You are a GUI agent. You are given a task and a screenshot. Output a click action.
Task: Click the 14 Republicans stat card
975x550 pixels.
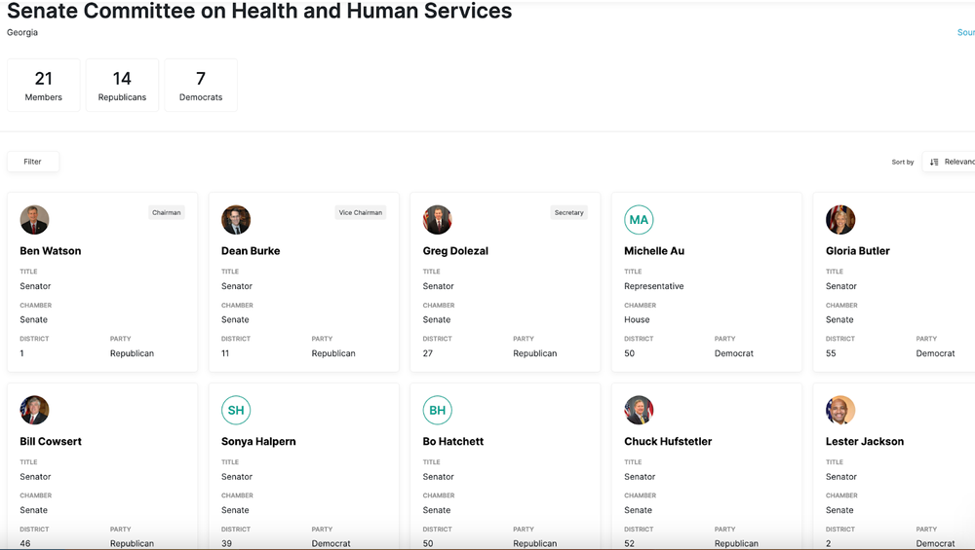(122, 85)
